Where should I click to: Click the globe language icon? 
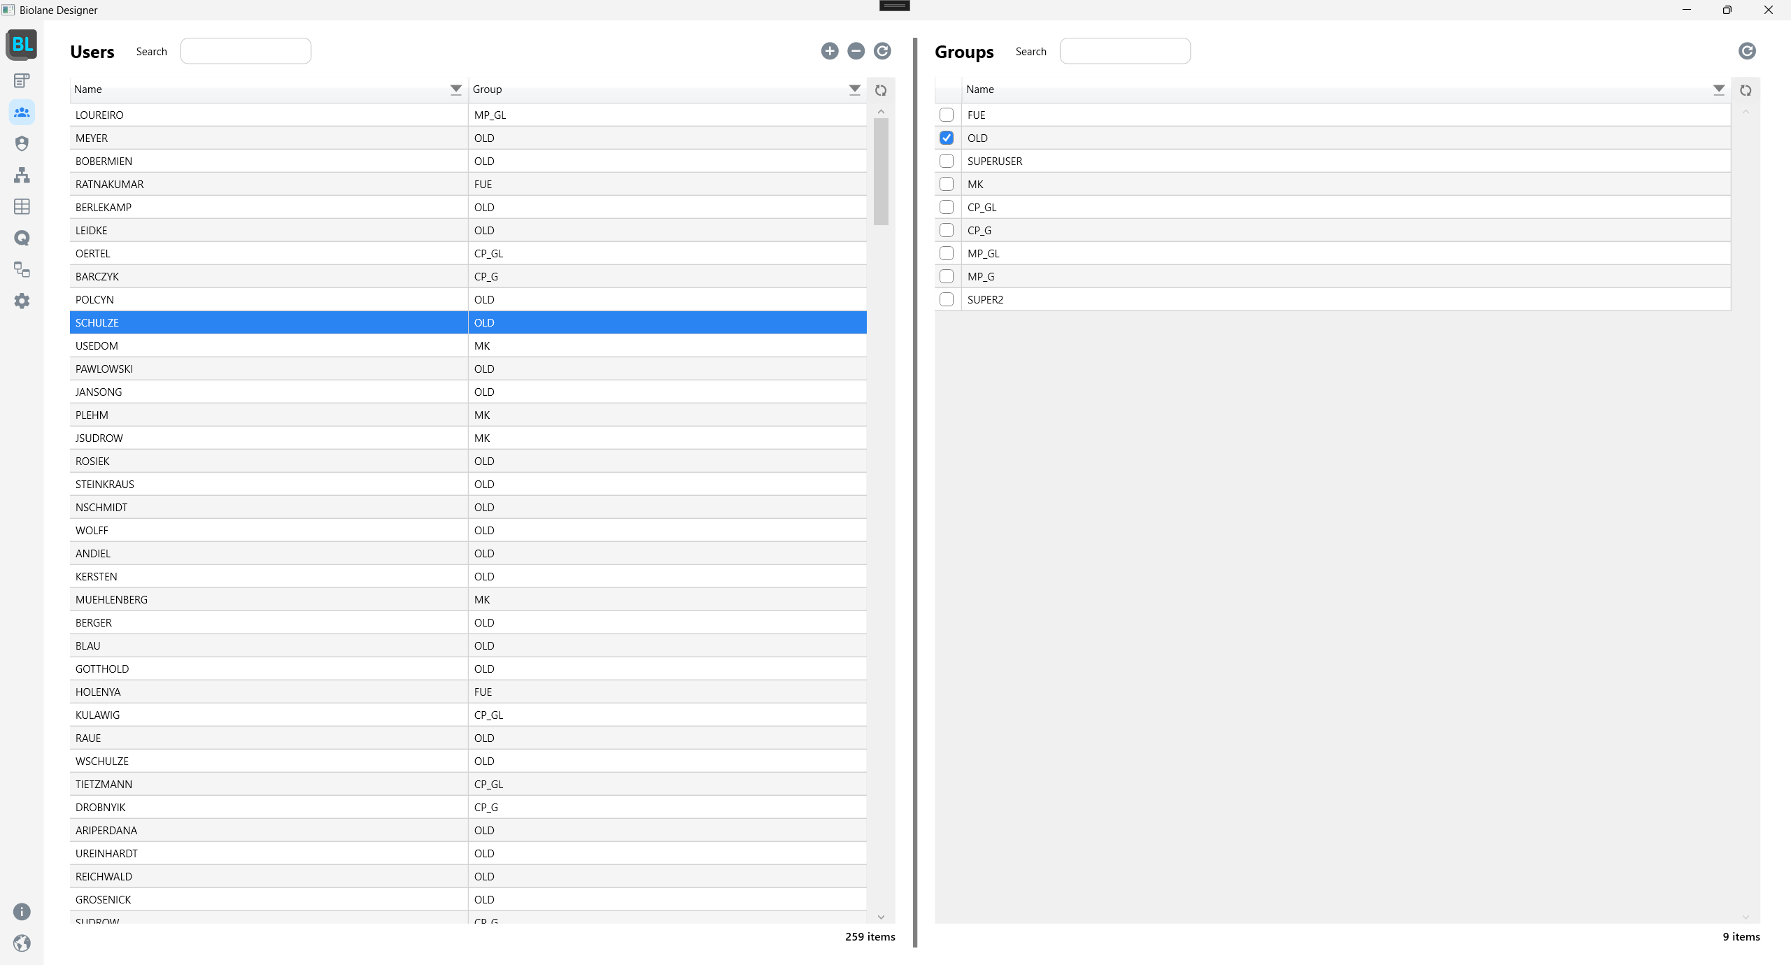tap(22, 943)
